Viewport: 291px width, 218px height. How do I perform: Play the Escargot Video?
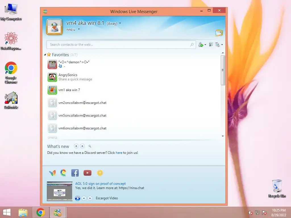(78, 198)
